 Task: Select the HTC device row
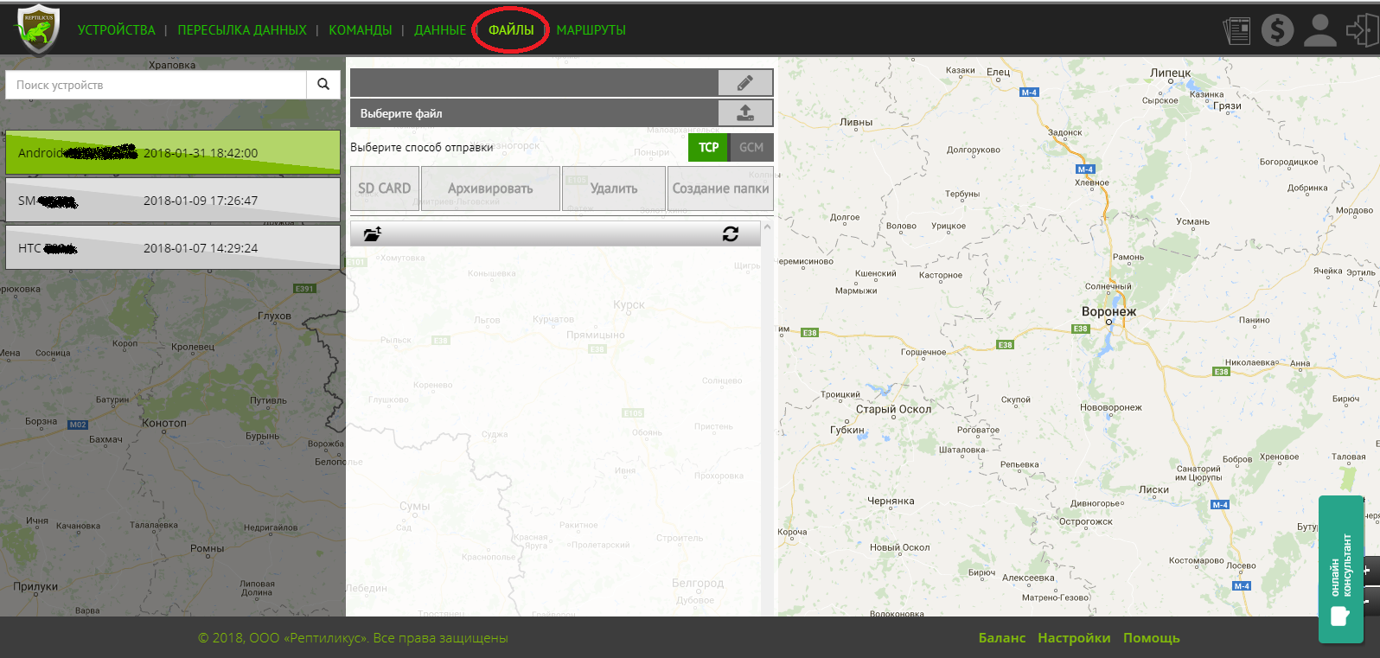tap(173, 248)
